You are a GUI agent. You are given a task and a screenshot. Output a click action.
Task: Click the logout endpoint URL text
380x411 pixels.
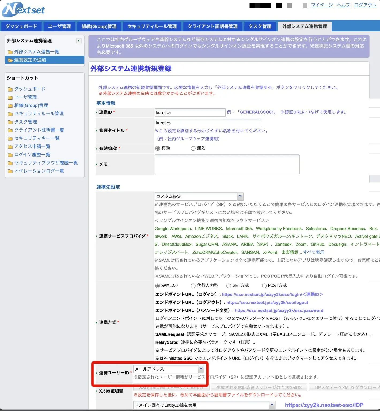[x=267, y=303]
